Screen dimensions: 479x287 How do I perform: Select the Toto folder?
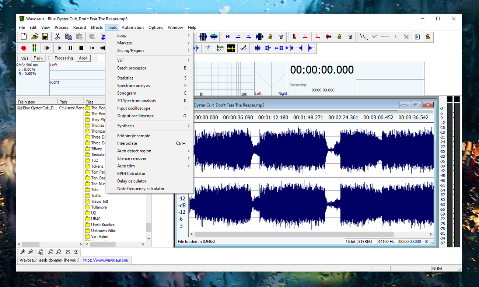[95, 190]
